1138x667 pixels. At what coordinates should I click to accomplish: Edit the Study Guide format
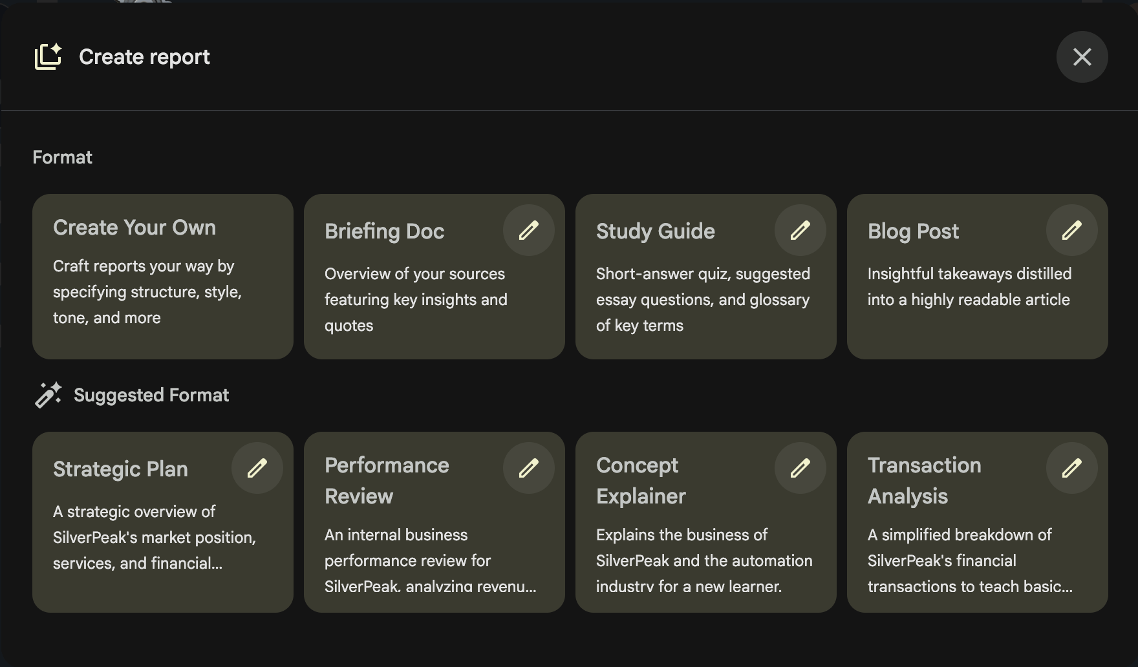800,230
